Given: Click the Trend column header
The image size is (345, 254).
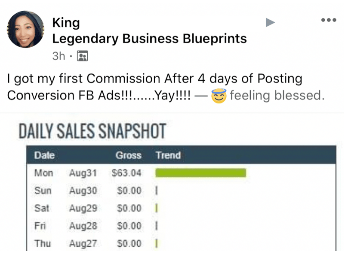Looking at the screenshot, I should click(169, 155).
